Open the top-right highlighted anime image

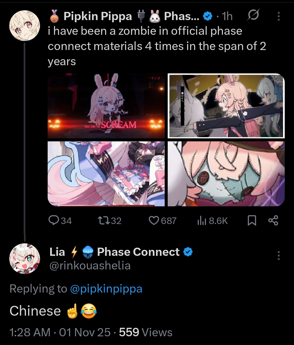(226, 106)
